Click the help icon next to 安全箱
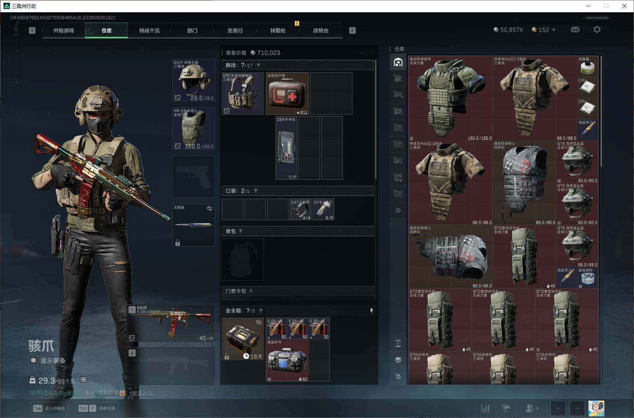 pyautogui.click(x=260, y=311)
